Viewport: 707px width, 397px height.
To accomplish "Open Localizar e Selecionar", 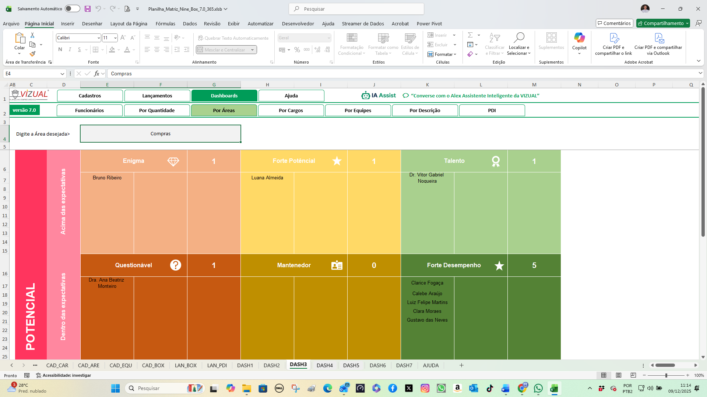I will (x=519, y=44).
